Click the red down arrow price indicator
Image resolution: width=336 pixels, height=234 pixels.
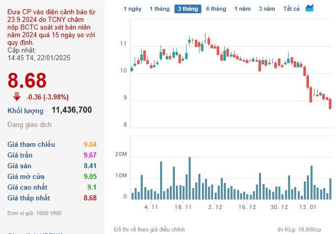17,96
